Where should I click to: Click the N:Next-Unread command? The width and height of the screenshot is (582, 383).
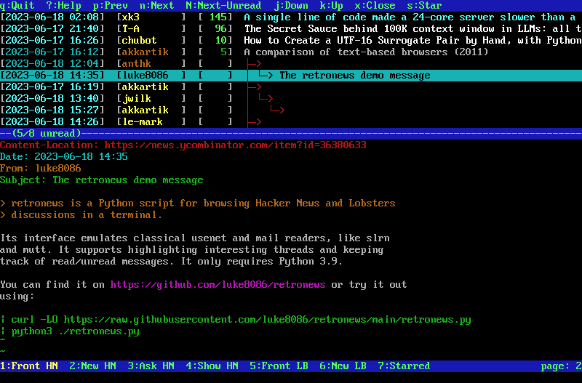point(223,6)
